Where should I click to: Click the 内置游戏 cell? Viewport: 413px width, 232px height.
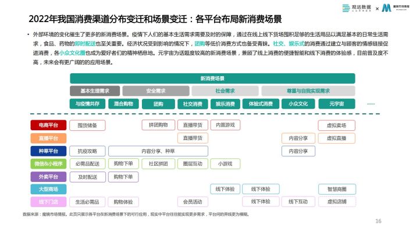pos(225,125)
